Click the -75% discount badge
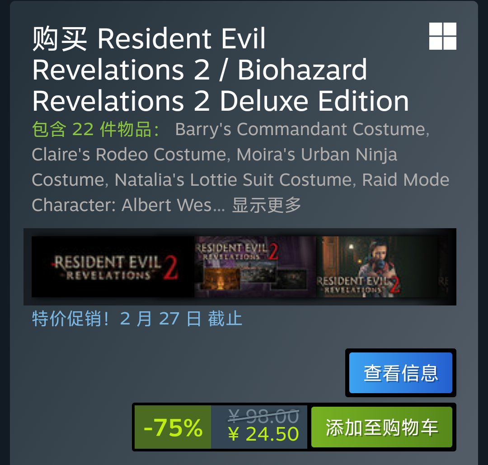Viewport: 488px width, 465px height. (x=173, y=427)
